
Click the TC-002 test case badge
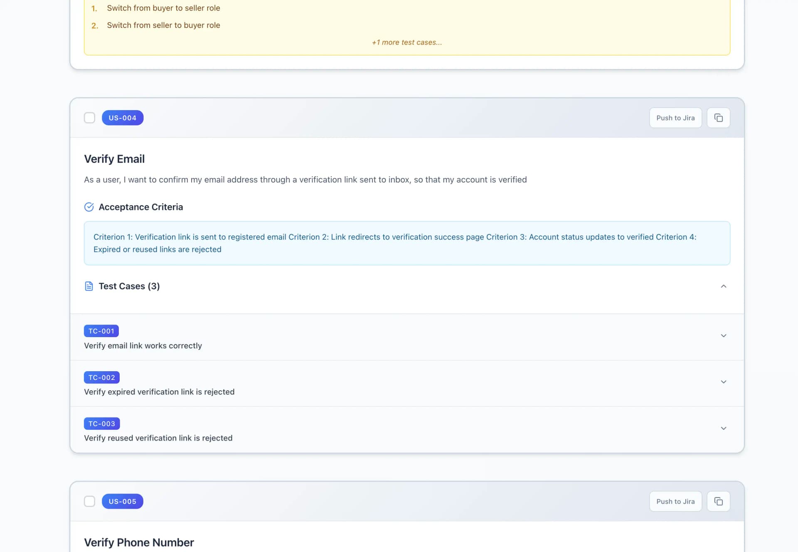point(102,377)
